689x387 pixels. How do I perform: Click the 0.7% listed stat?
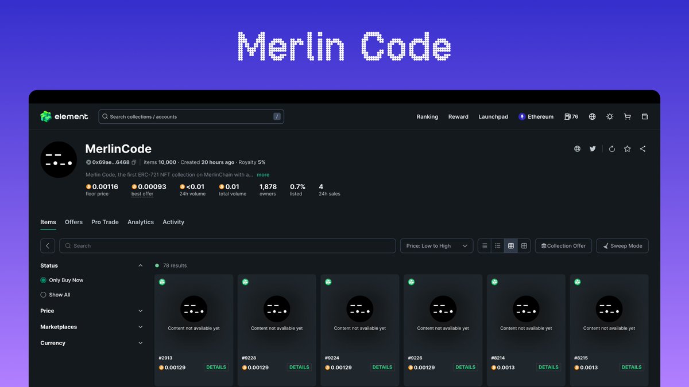297,190
